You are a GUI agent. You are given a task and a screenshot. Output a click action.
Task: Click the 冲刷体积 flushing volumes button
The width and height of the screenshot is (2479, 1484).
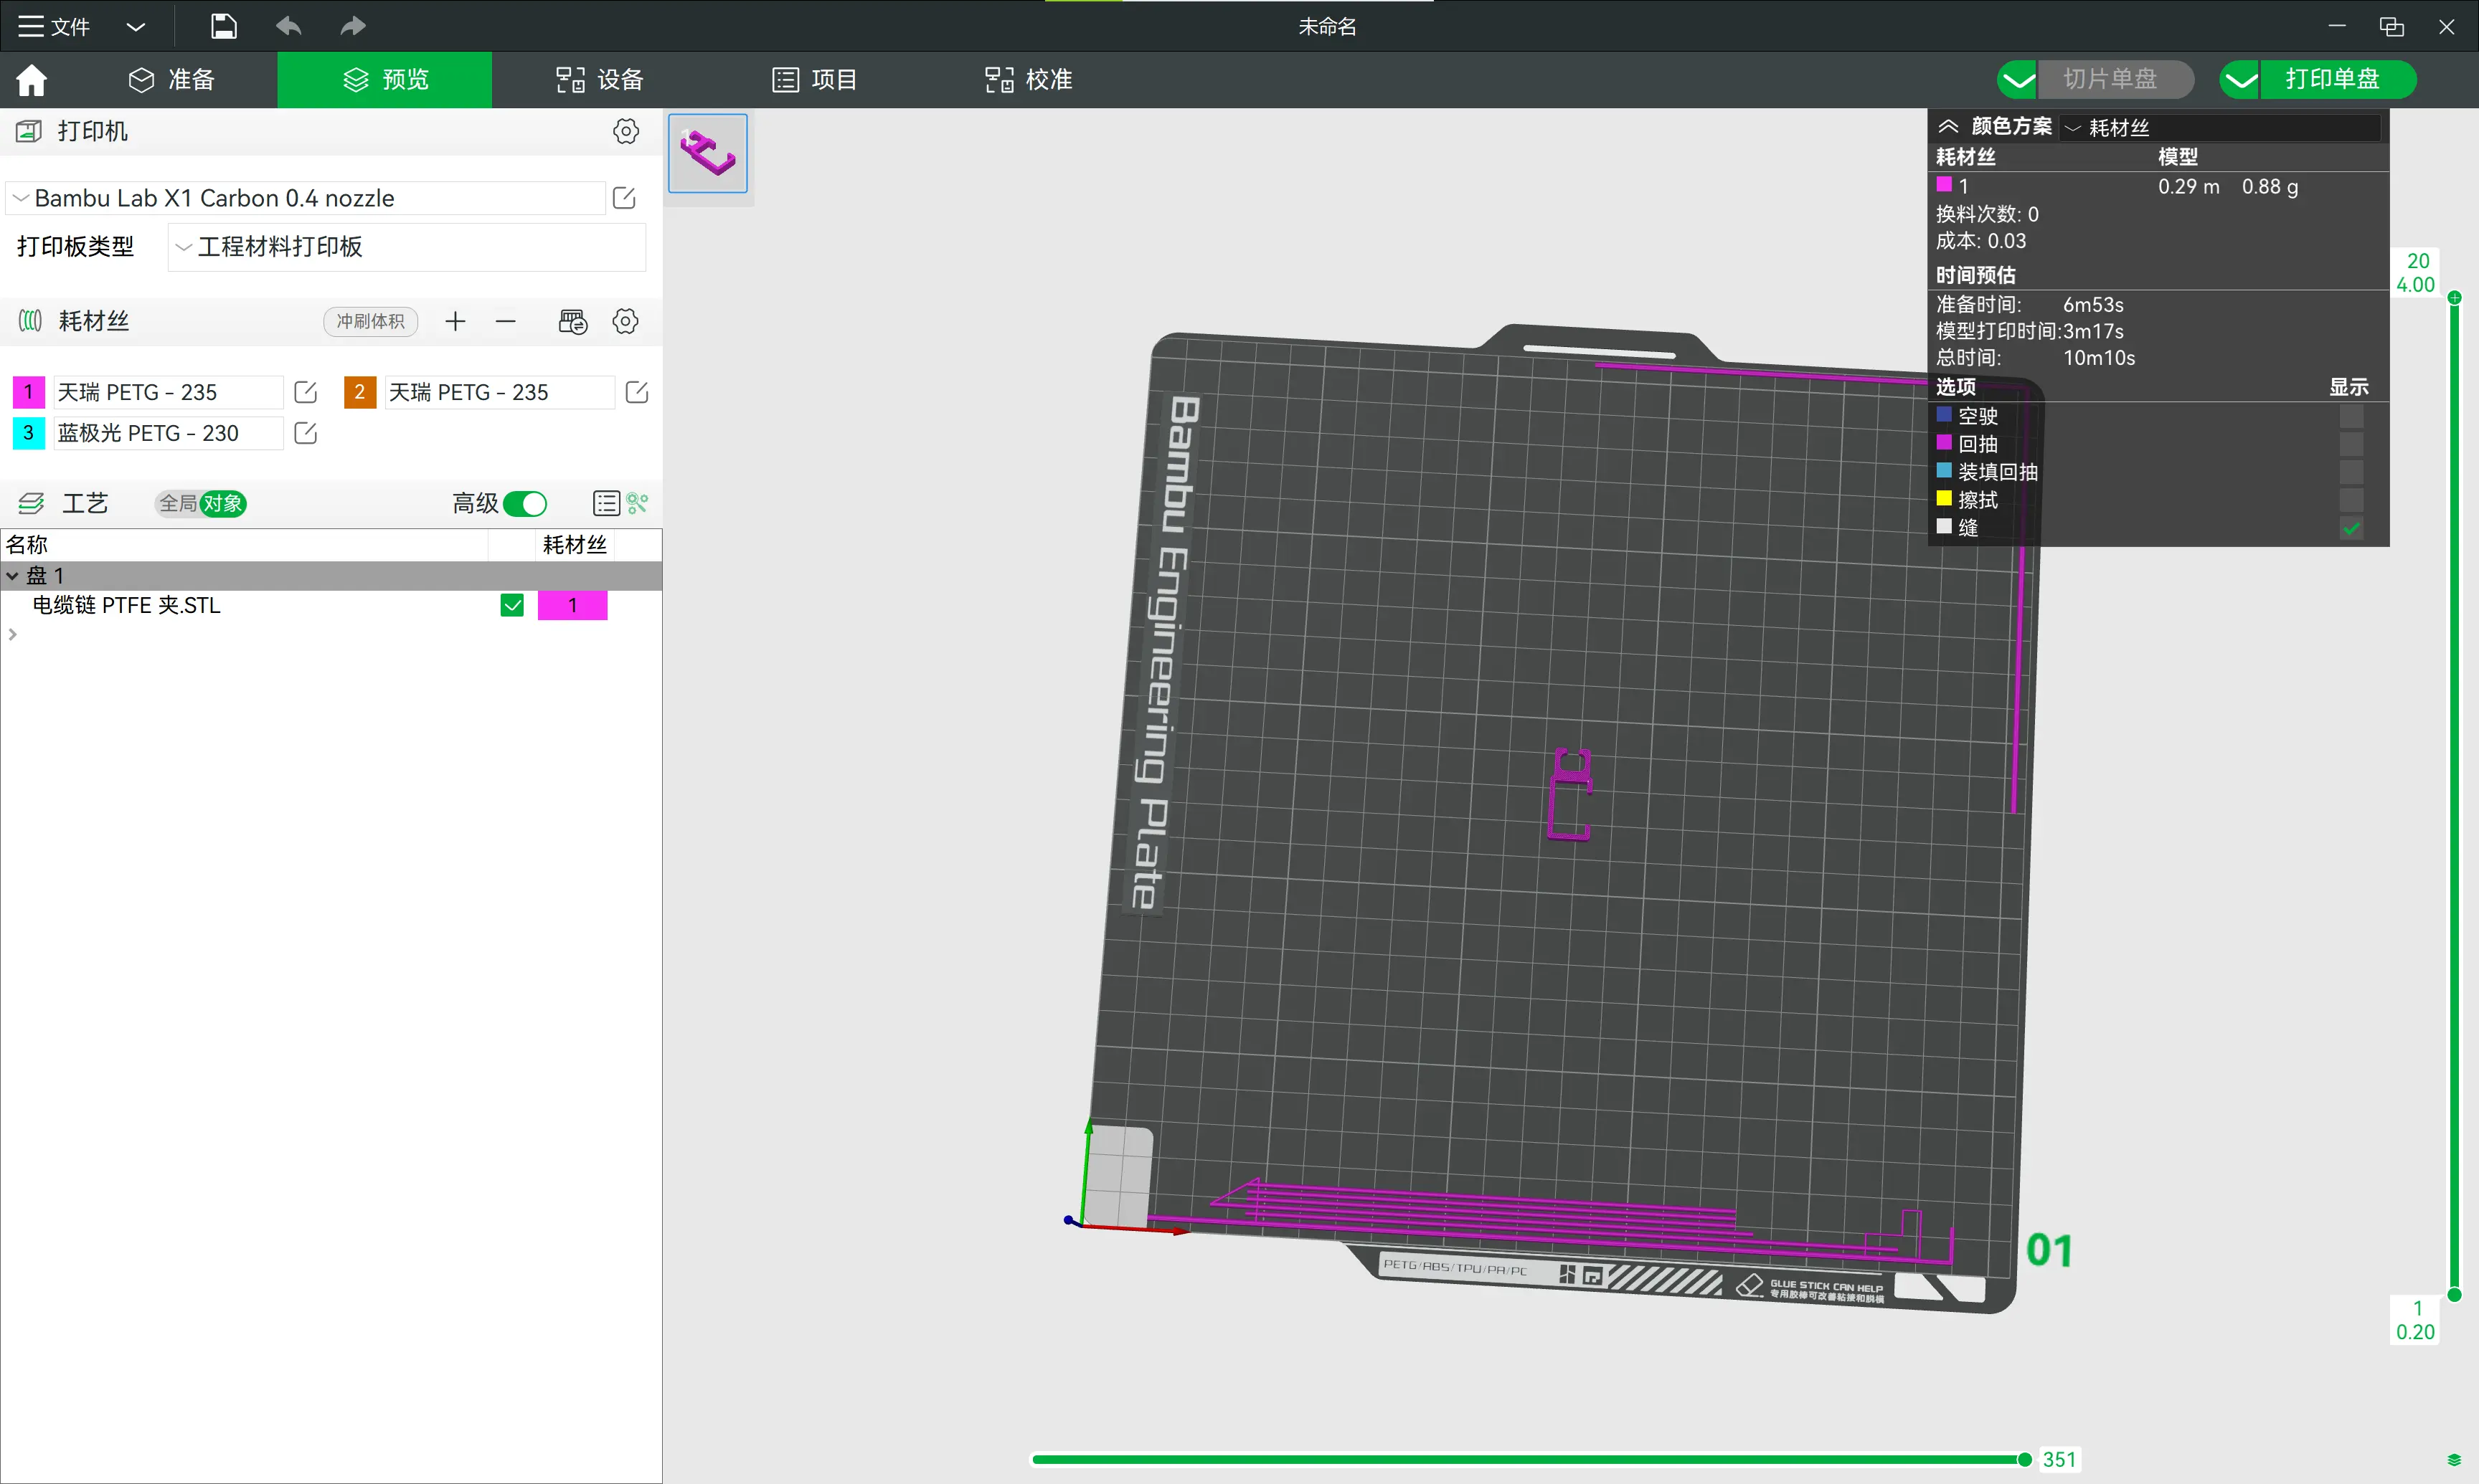[371, 321]
